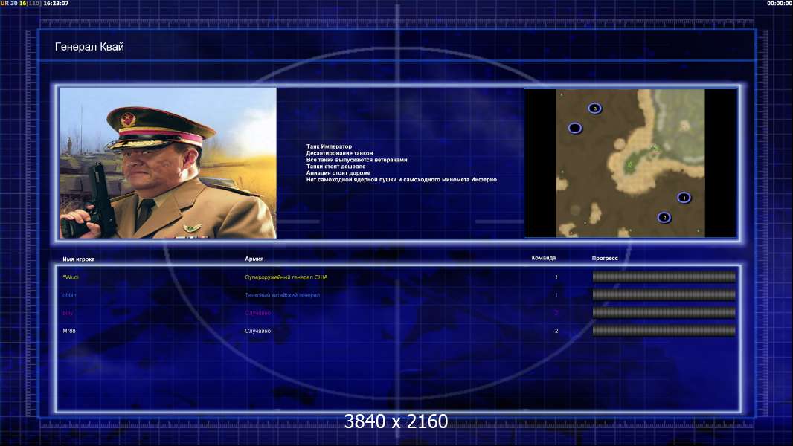Click the 'Авиация стоит дороже' line
The image size is (793, 446).
338,172
